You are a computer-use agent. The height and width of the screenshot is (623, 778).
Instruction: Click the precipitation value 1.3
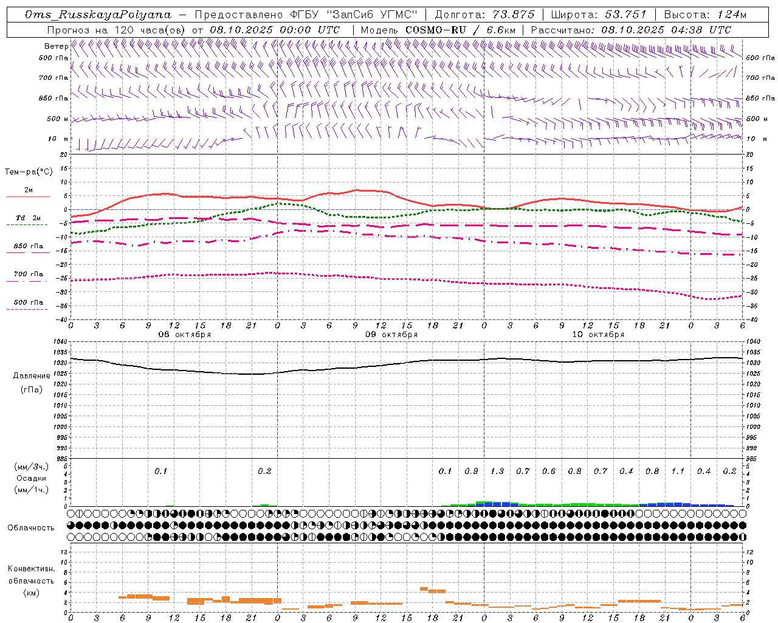497,471
